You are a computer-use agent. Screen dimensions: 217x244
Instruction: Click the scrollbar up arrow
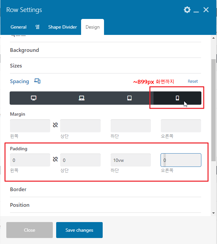click(x=213, y=38)
